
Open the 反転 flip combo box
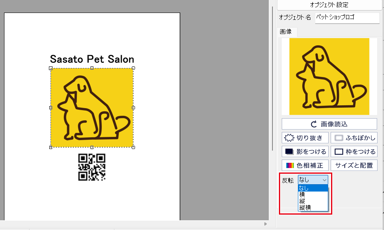313,180
